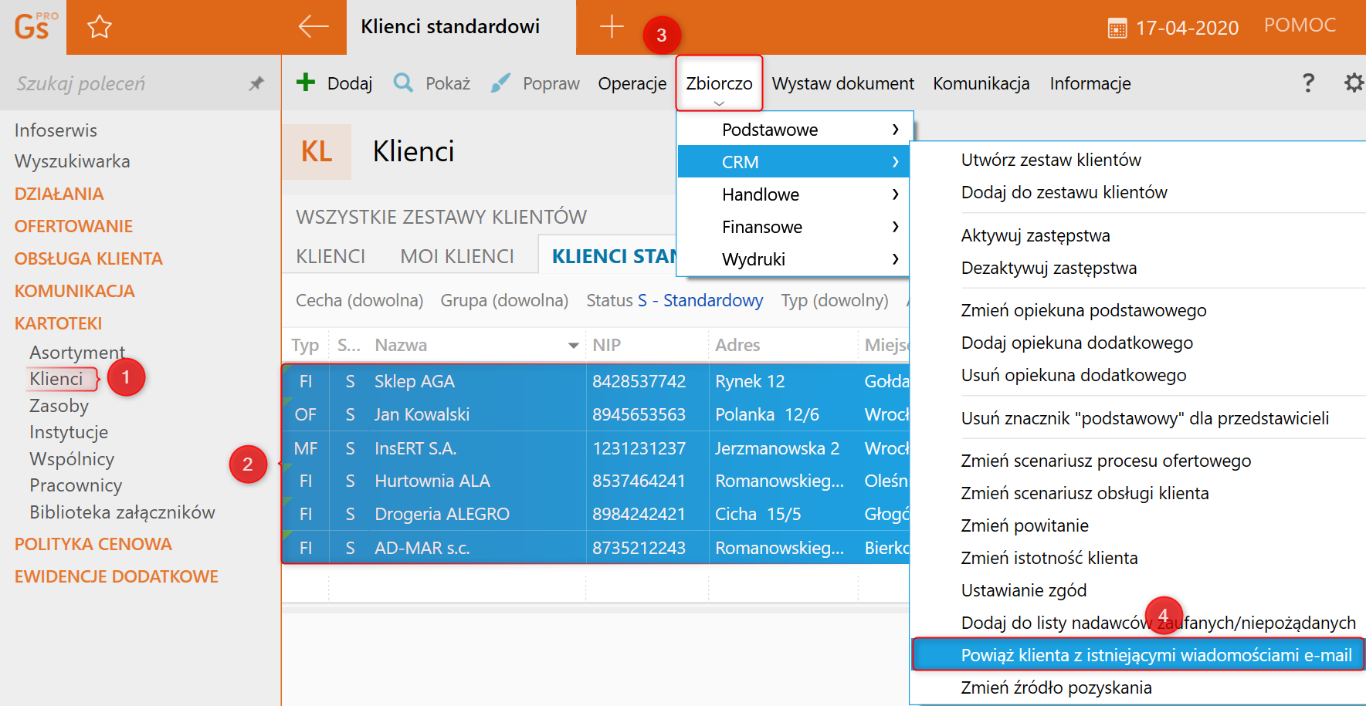This screenshot has height=706, width=1366.
Task: Open the Zbiorczo menu
Action: point(719,83)
